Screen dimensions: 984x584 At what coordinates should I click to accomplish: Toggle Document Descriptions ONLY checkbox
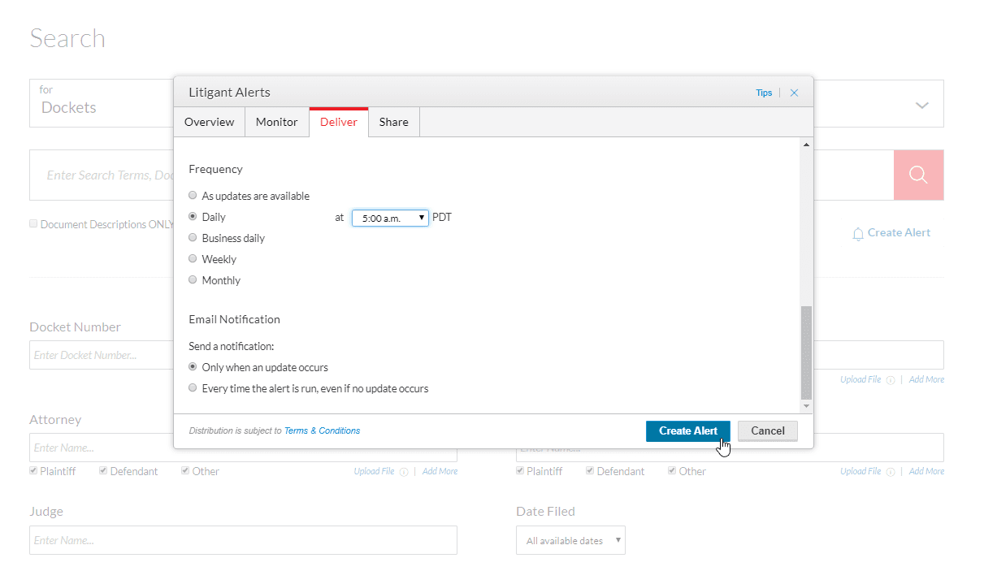pos(34,223)
